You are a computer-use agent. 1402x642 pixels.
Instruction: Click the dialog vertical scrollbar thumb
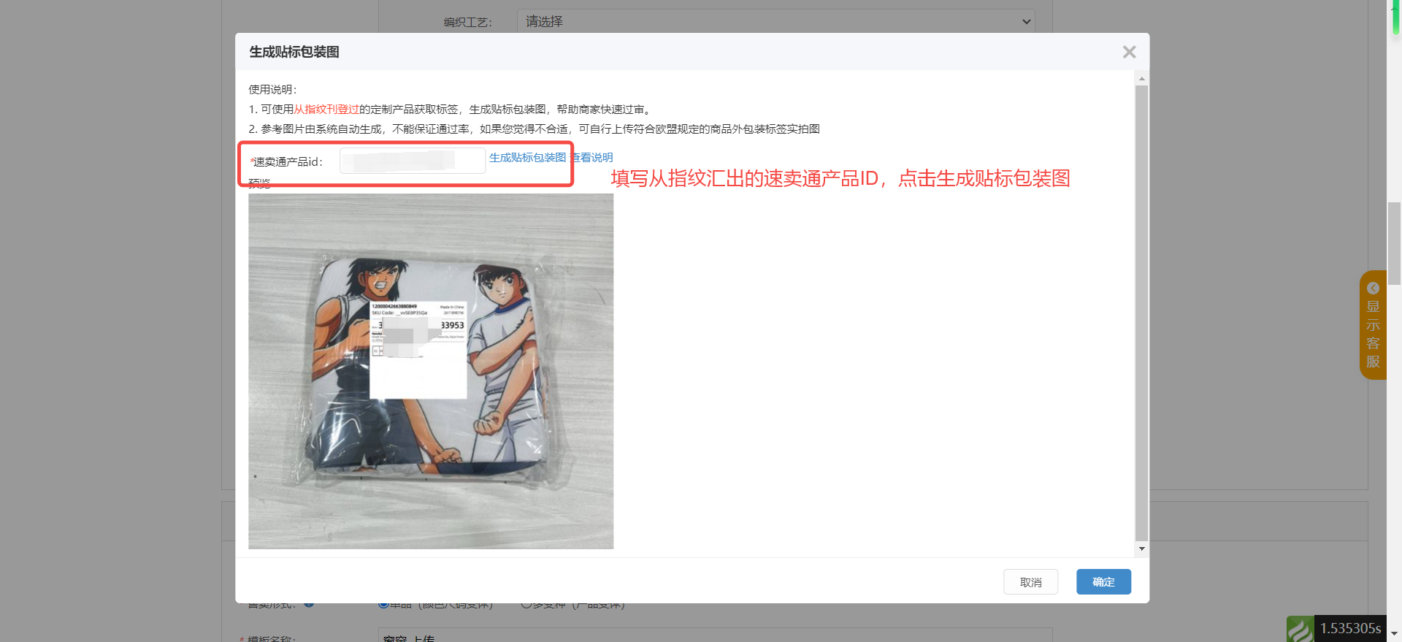pyautogui.click(x=1142, y=313)
